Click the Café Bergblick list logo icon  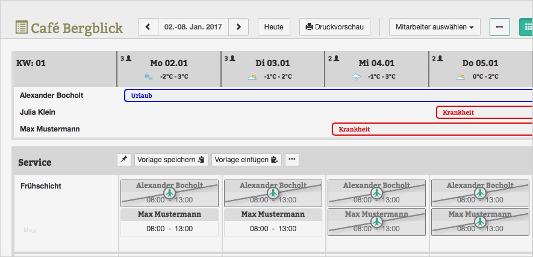pos(22,27)
